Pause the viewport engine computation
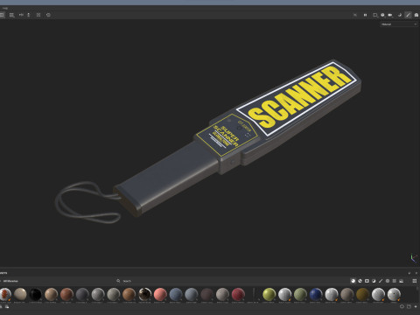This screenshot has width=420, height=315. [x=365, y=15]
